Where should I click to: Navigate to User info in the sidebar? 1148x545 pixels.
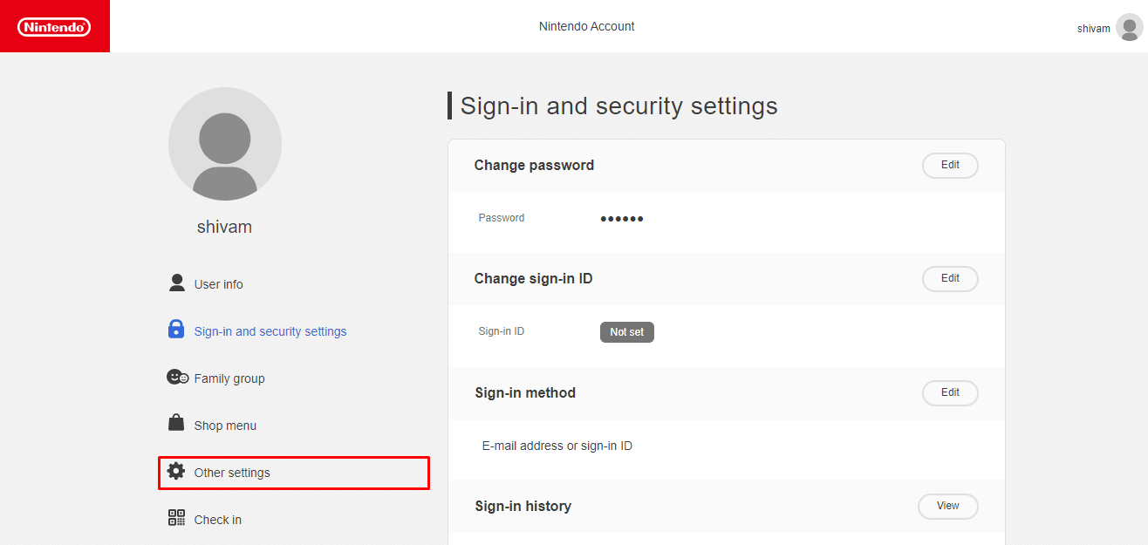pos(217,283)
